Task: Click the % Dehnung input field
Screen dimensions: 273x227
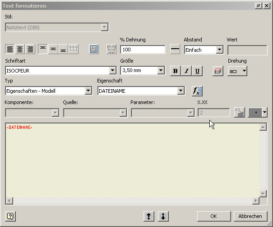Action: [x=143, y=50]
